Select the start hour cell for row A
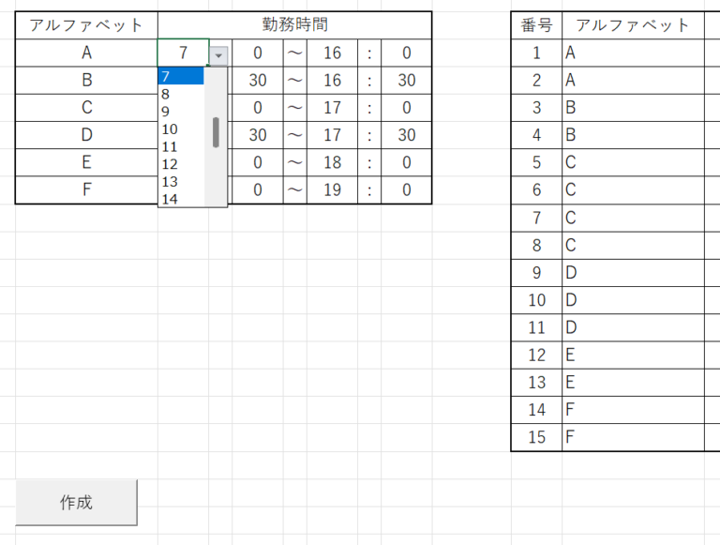 point(183,53)
